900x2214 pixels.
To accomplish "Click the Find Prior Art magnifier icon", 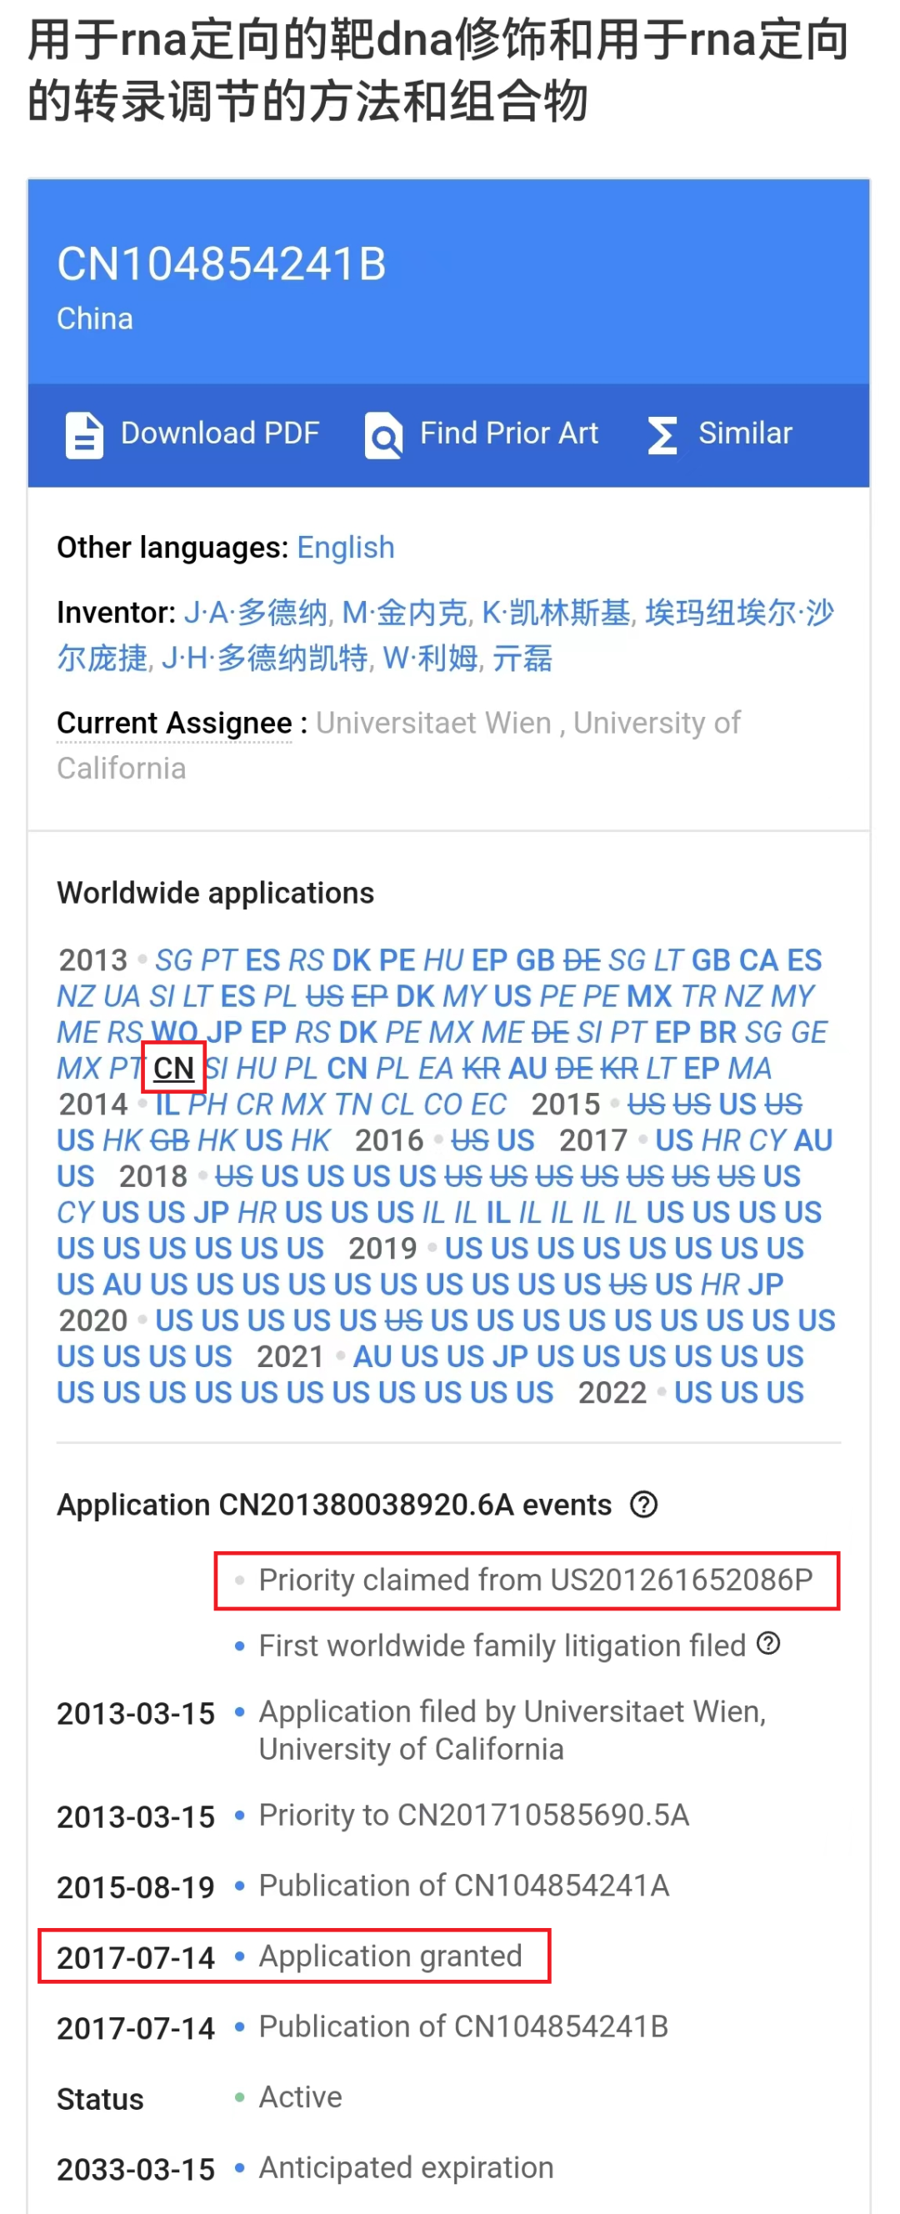I will [383, 435].
